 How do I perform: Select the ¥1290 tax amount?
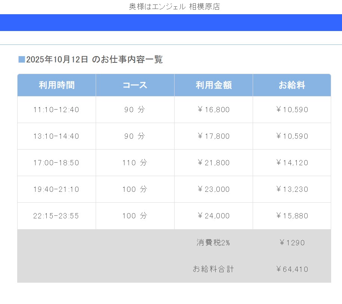point(292,243)
